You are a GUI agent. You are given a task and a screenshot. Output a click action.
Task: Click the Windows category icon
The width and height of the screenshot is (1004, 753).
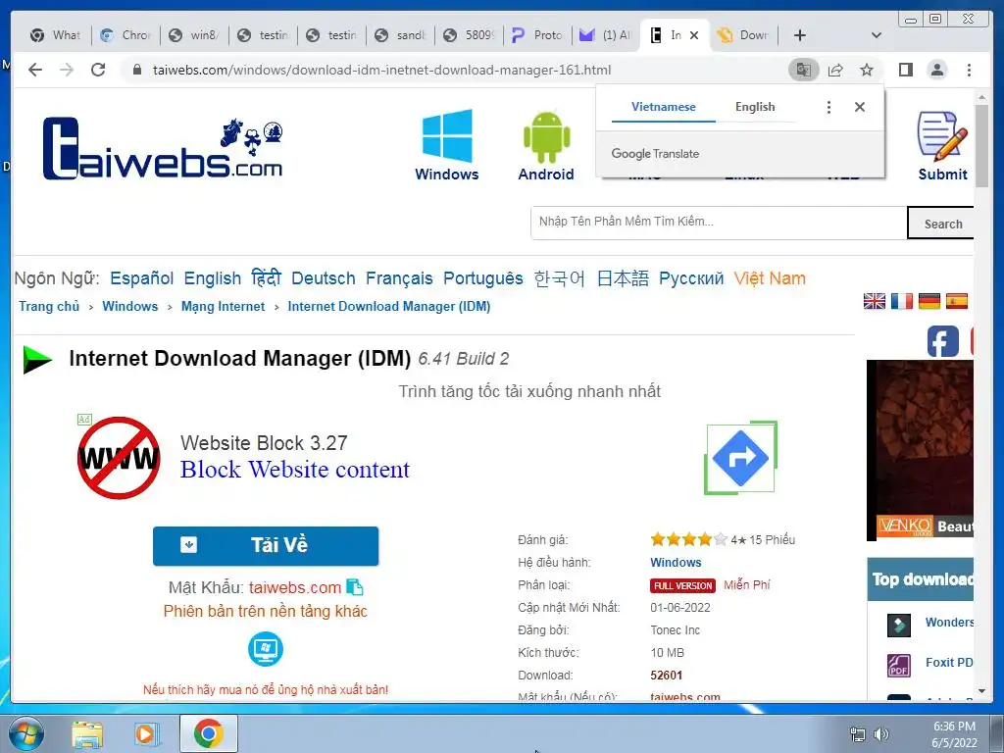click(447, 145)
